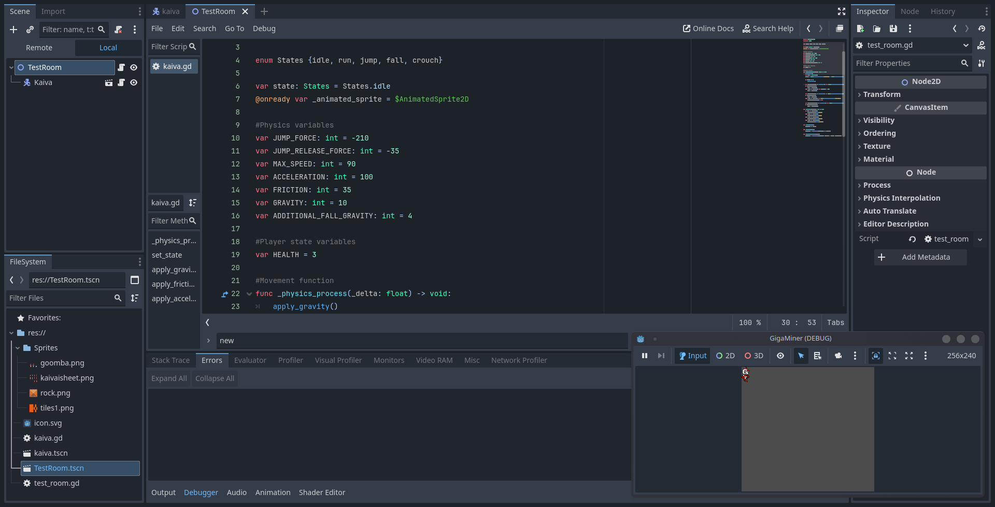This screenshot has height=507, width=995.
Task: Open Inspector object history icon
Action: pyautogui.click(x=982, y=29)
